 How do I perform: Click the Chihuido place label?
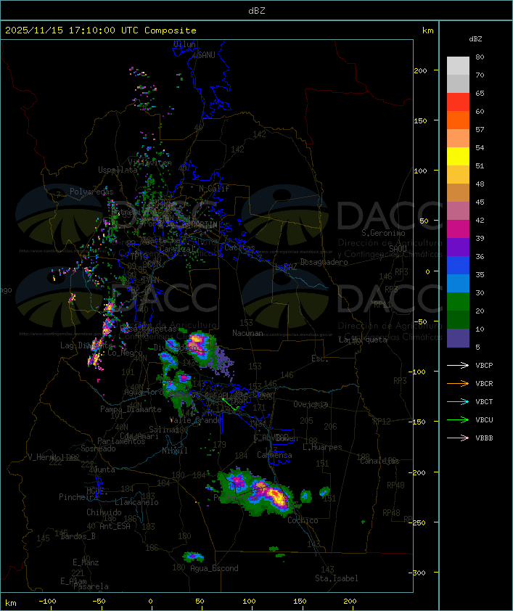coord(104,512)
